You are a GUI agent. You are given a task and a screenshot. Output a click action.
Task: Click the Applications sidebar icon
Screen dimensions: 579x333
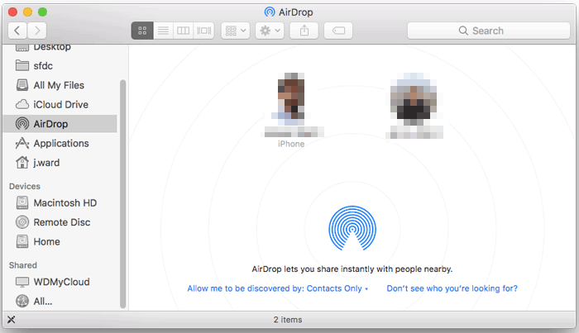22,143
